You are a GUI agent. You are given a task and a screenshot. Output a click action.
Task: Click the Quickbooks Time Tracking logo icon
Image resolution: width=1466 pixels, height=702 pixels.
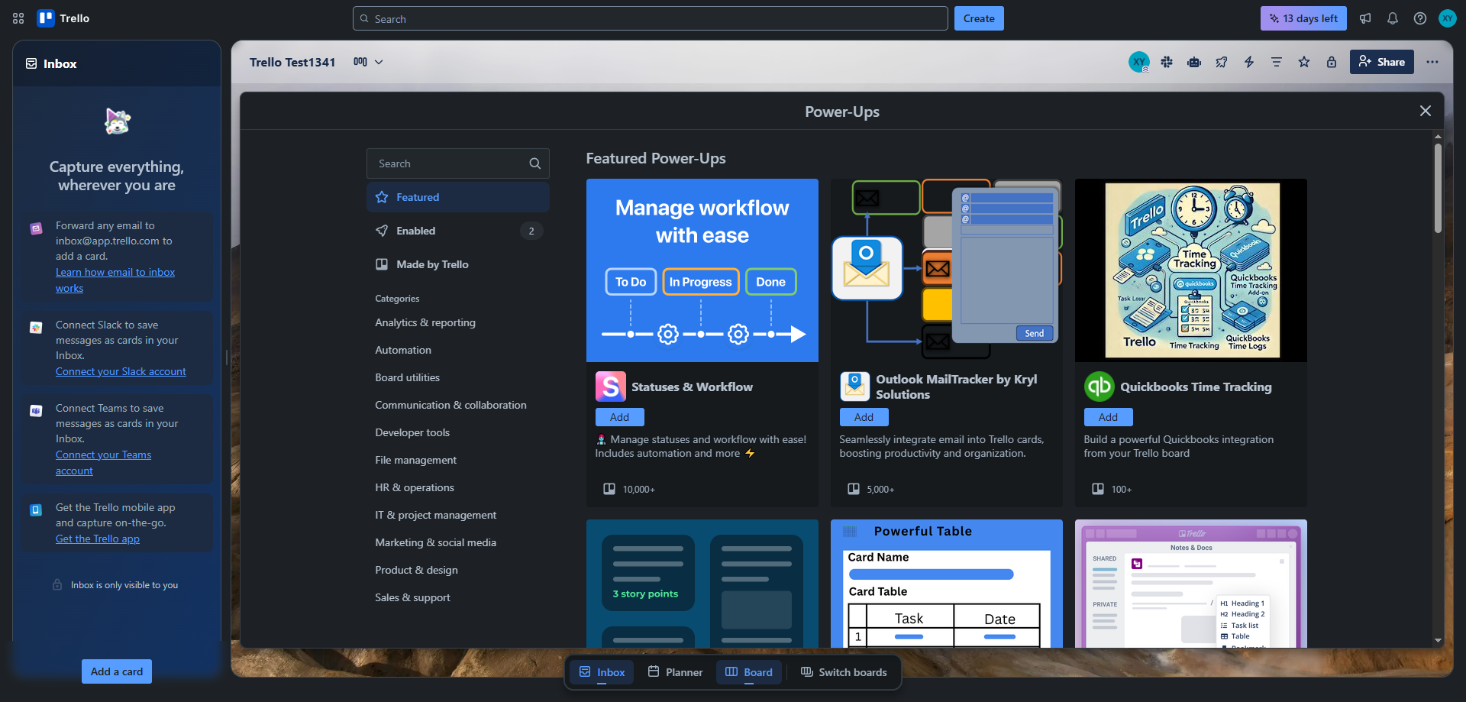click(1099, 387)
